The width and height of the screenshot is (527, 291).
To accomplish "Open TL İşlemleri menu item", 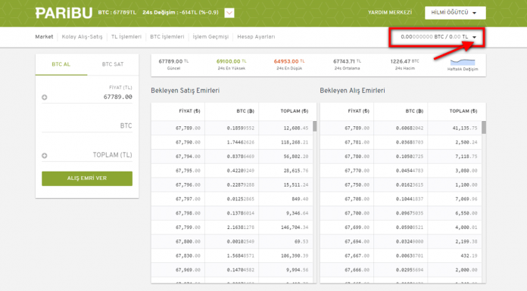I will [x=126, y=37].
